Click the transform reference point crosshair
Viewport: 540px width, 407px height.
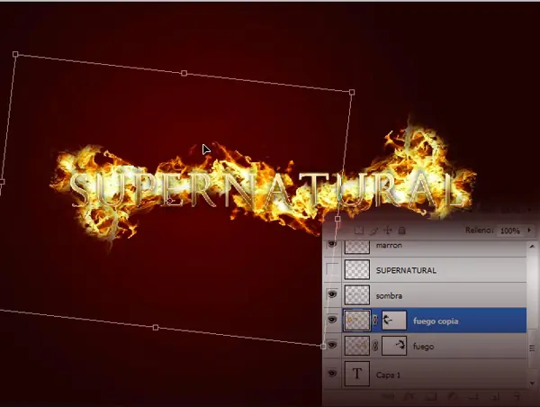pos(169,201)
